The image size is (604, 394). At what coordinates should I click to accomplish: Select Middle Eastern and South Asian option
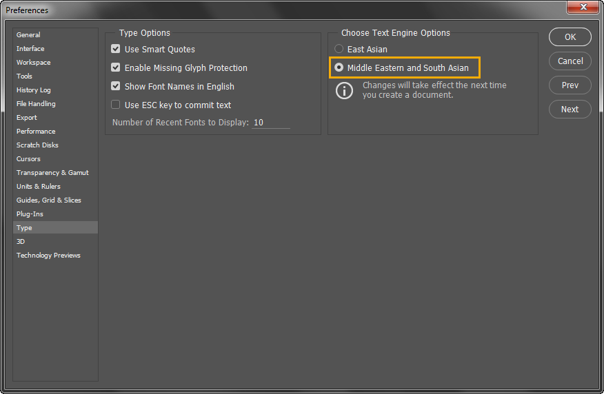point(339,68)
